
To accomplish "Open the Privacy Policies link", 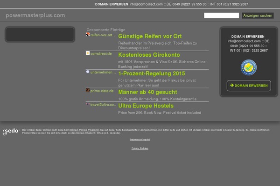I will point(140,148).
